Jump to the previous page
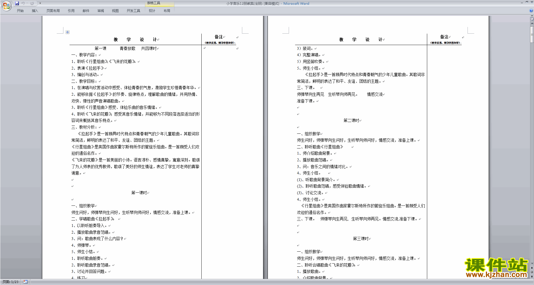The width and height of the screenshot is (534, 285). (x=532, y=268)
